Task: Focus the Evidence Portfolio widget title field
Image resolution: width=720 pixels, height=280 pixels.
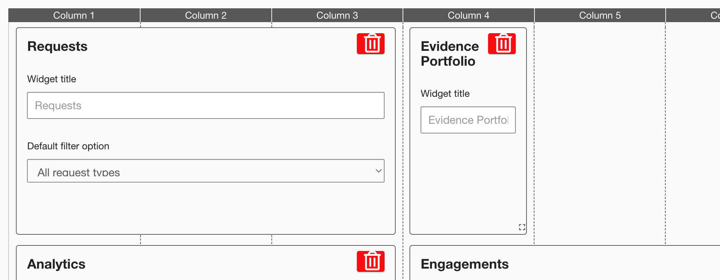Action: point(468,120)
